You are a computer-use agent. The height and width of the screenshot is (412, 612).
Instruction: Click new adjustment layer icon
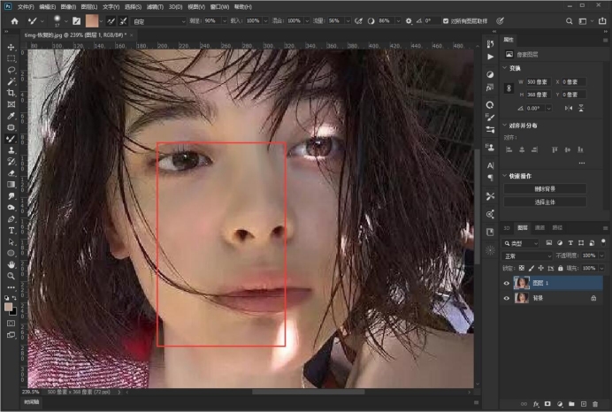[x=560, y=404]
